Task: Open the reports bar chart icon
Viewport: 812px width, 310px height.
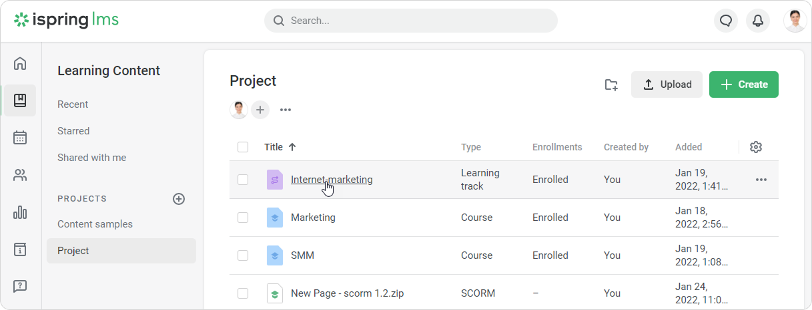Action: tap(20, 213)
